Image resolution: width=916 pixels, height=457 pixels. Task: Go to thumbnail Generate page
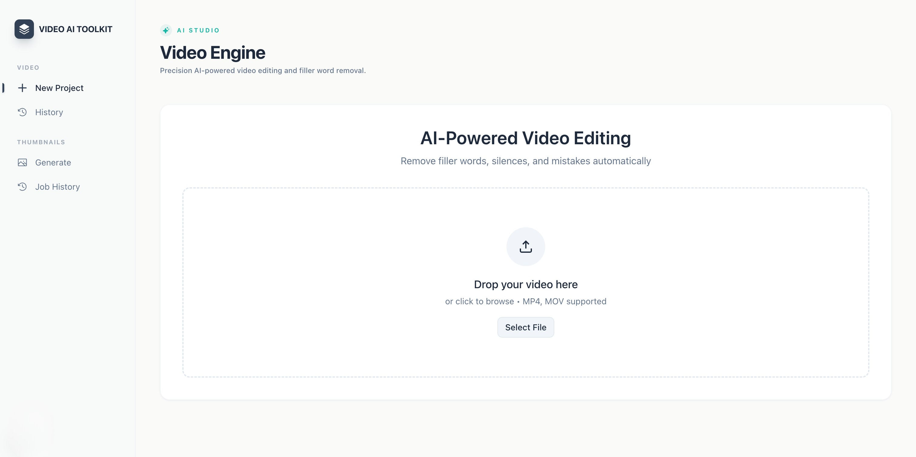(x=53, y=162)
